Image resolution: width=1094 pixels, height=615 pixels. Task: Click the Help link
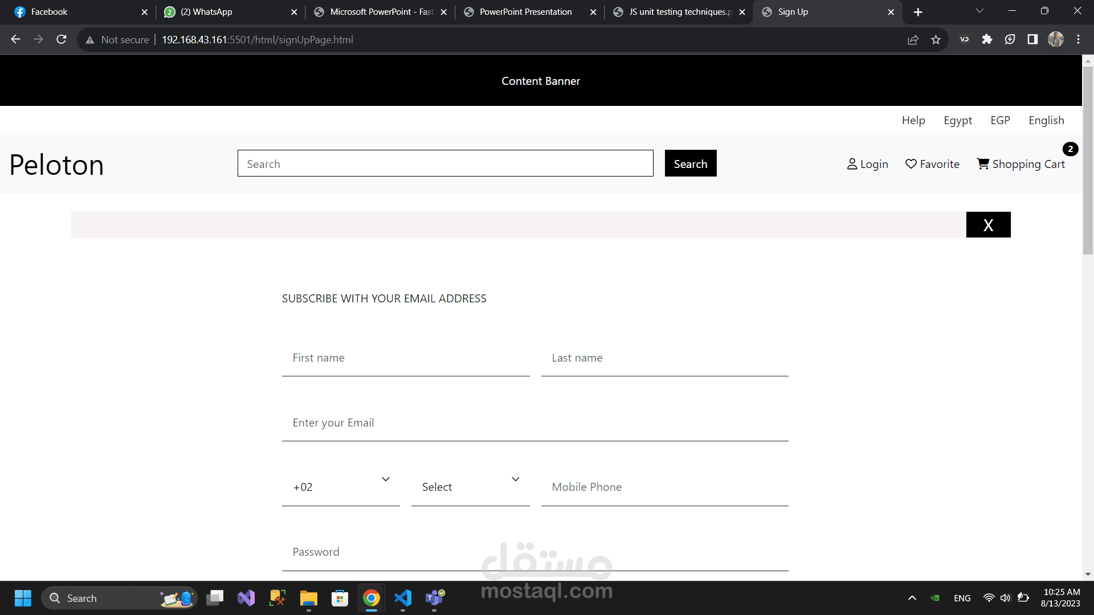pos(913,120)
